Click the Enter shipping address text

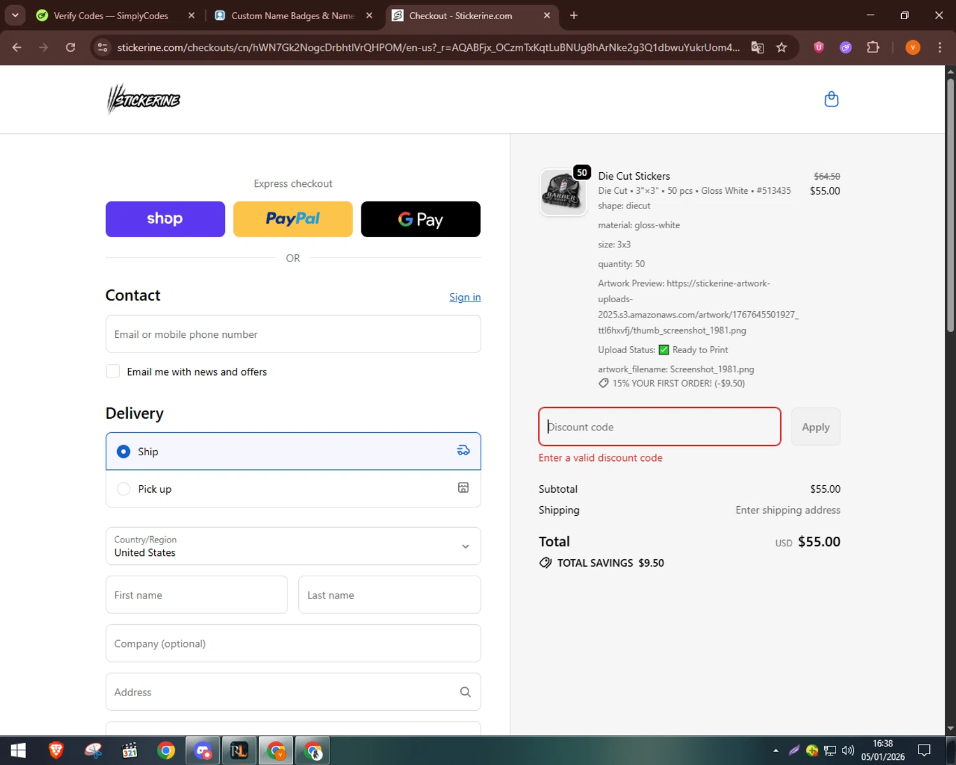coord(788,510)
